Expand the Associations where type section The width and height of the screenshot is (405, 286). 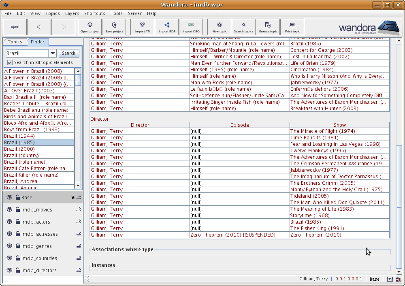click(x=122, y=250)
